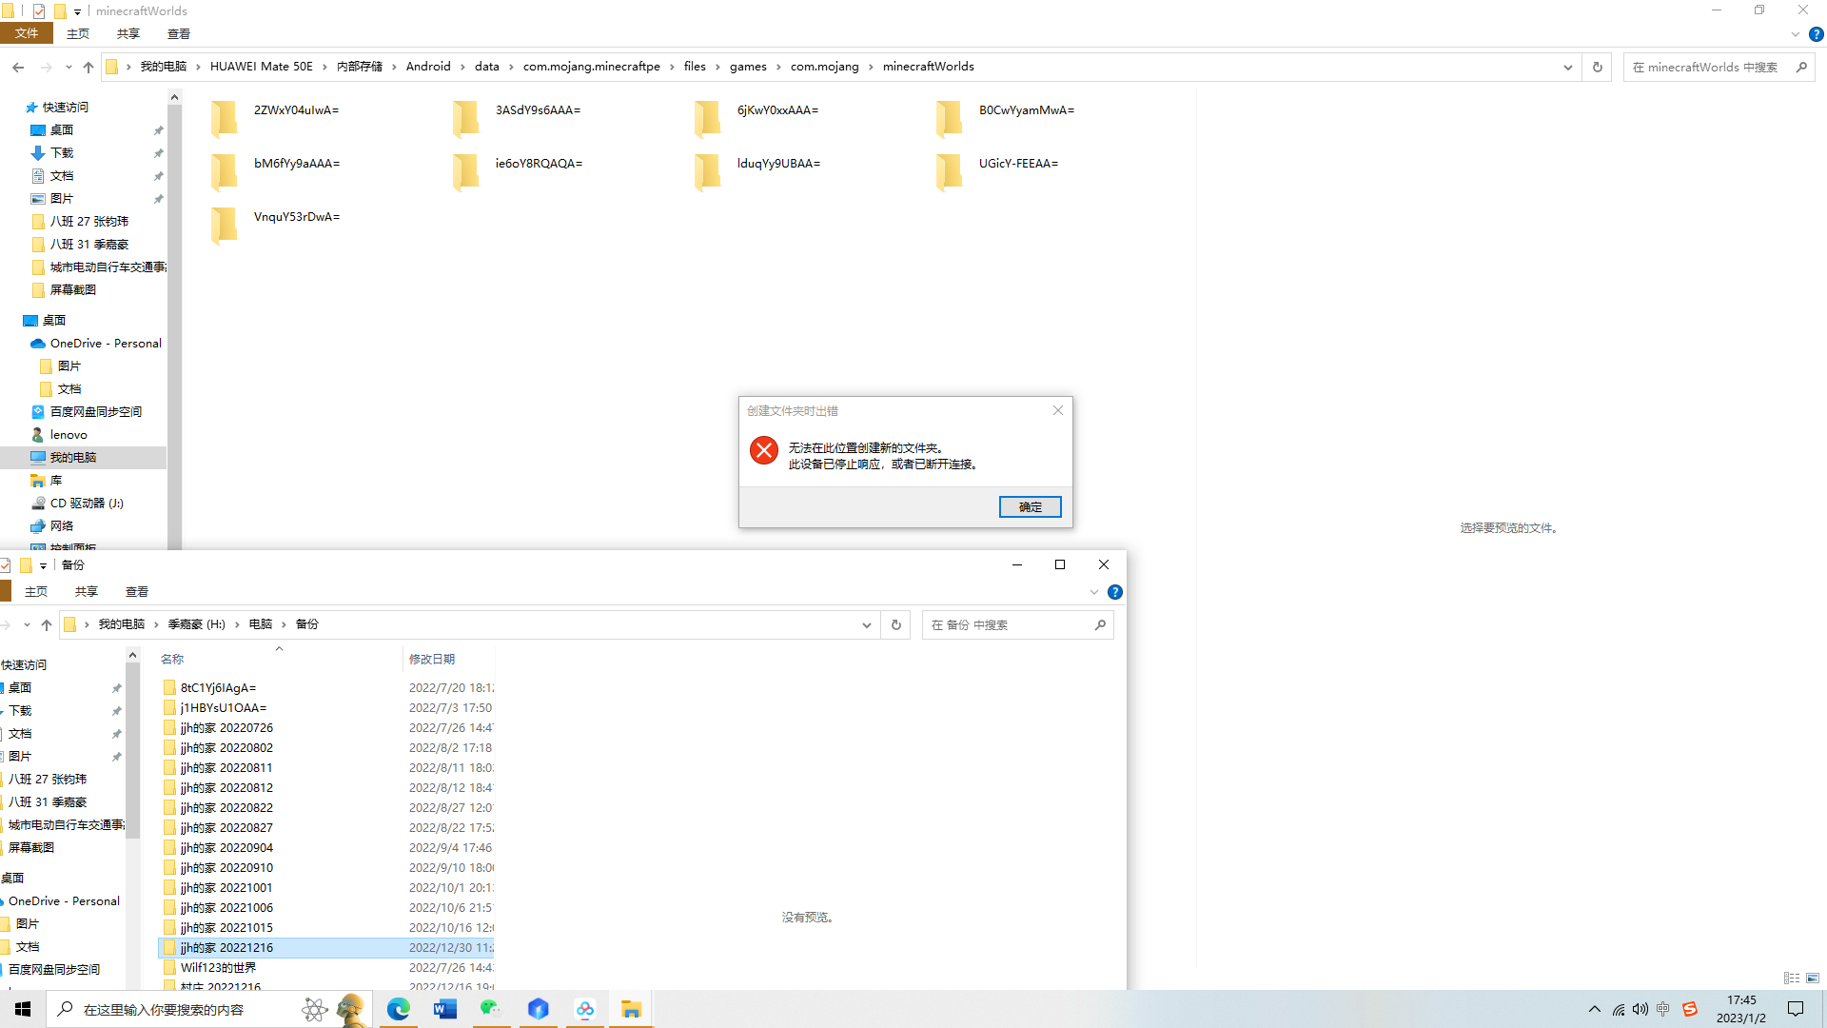
Task: Switch to details view in bottom corner
Action: click(x=1792, y=978)
